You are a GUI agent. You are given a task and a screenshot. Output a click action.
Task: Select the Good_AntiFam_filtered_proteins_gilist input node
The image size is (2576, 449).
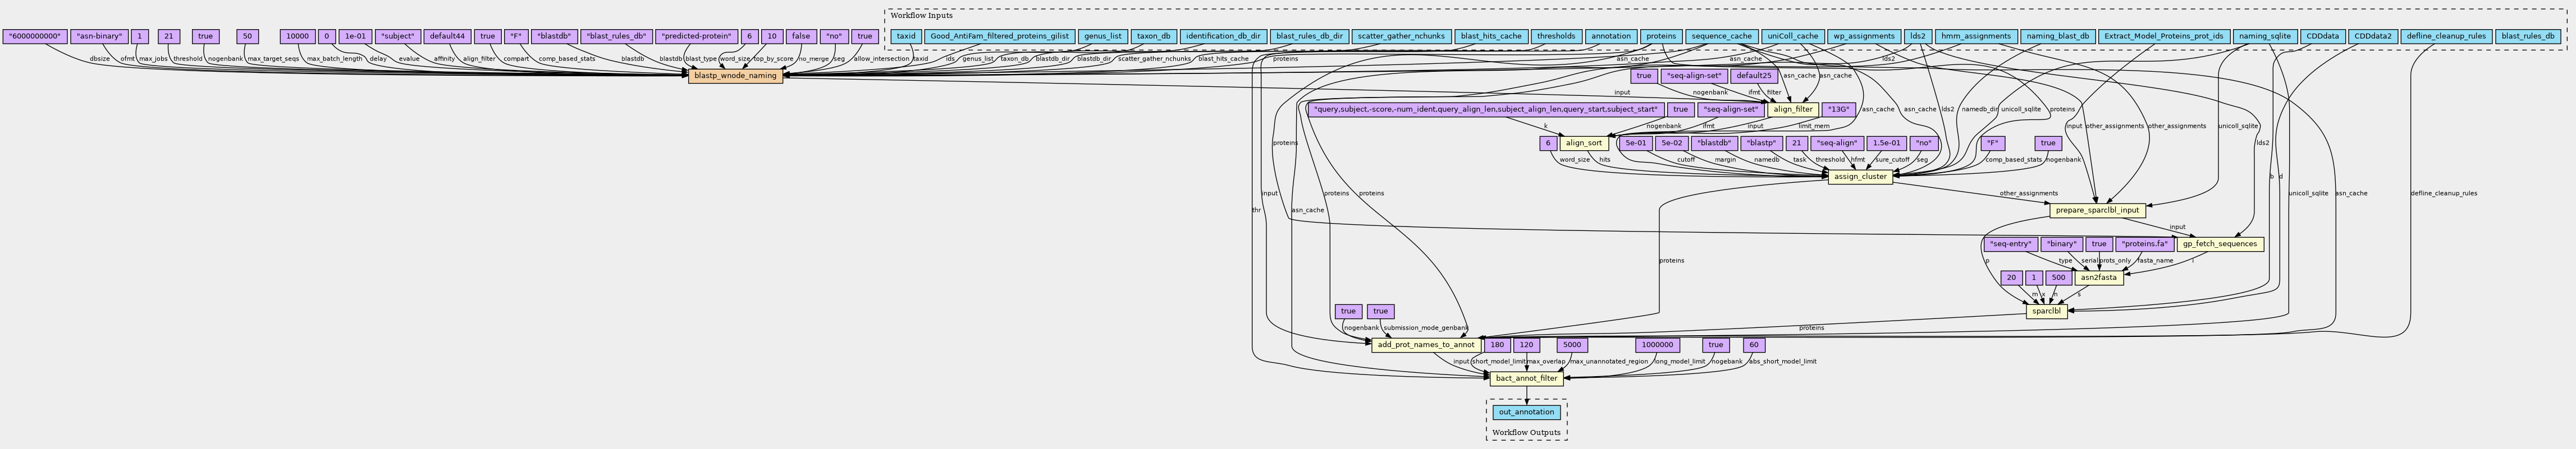coord(999,36)
